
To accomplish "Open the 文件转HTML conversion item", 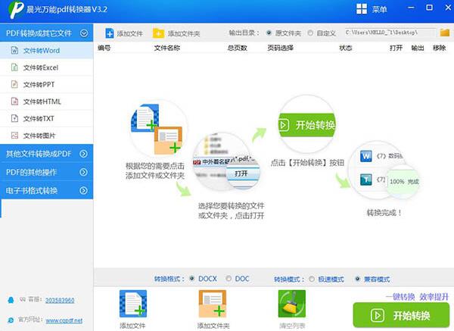I will pyautogui.click(x=47, y=101).
